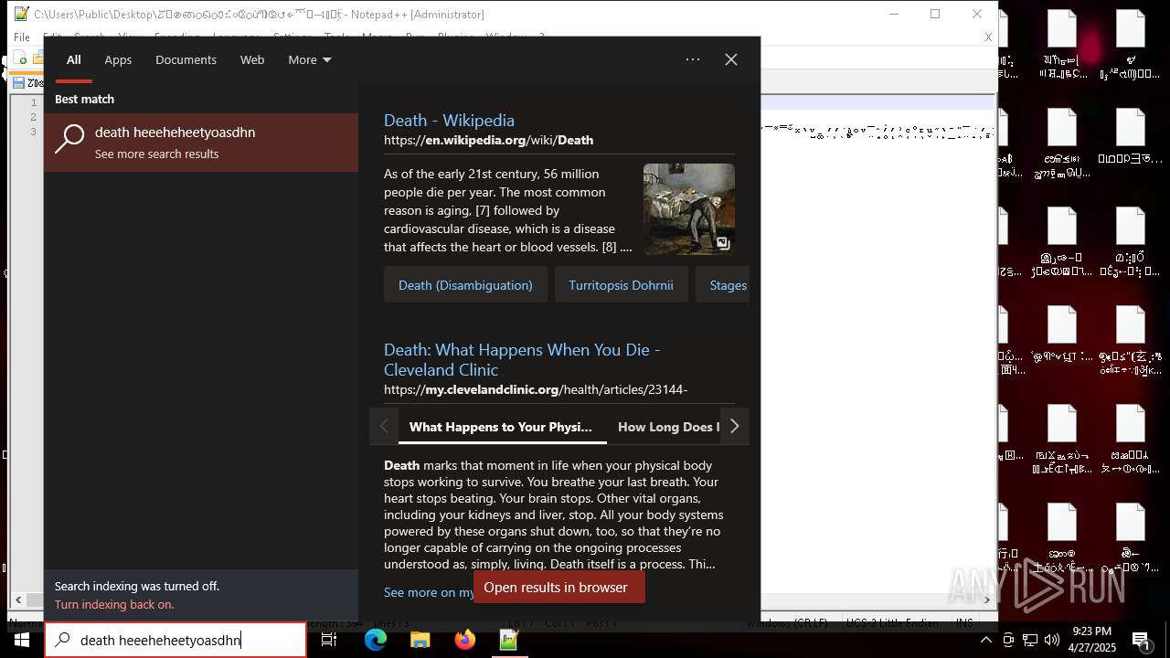
Task: Select 'What Happens to Your Physi...' tab
Action: tap(501, 427)
